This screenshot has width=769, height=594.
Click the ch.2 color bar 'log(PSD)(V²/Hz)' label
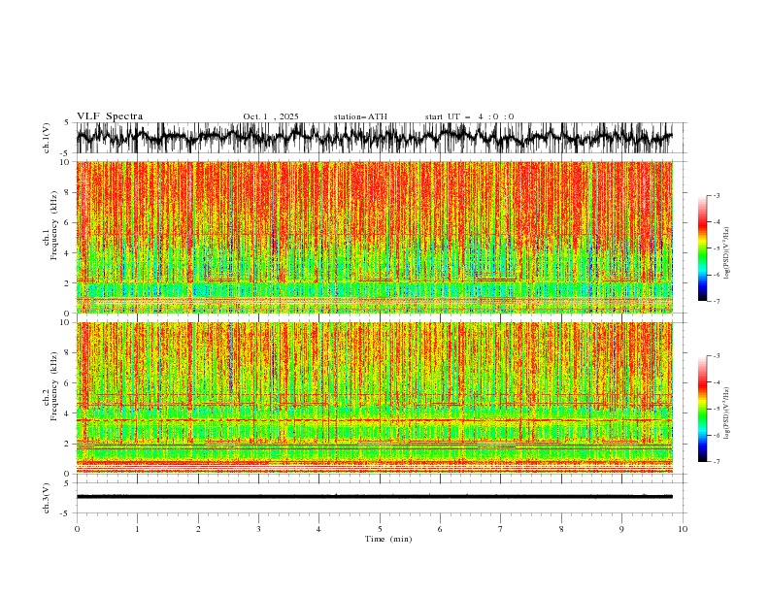pyautogui.click(x=727, y=413)
